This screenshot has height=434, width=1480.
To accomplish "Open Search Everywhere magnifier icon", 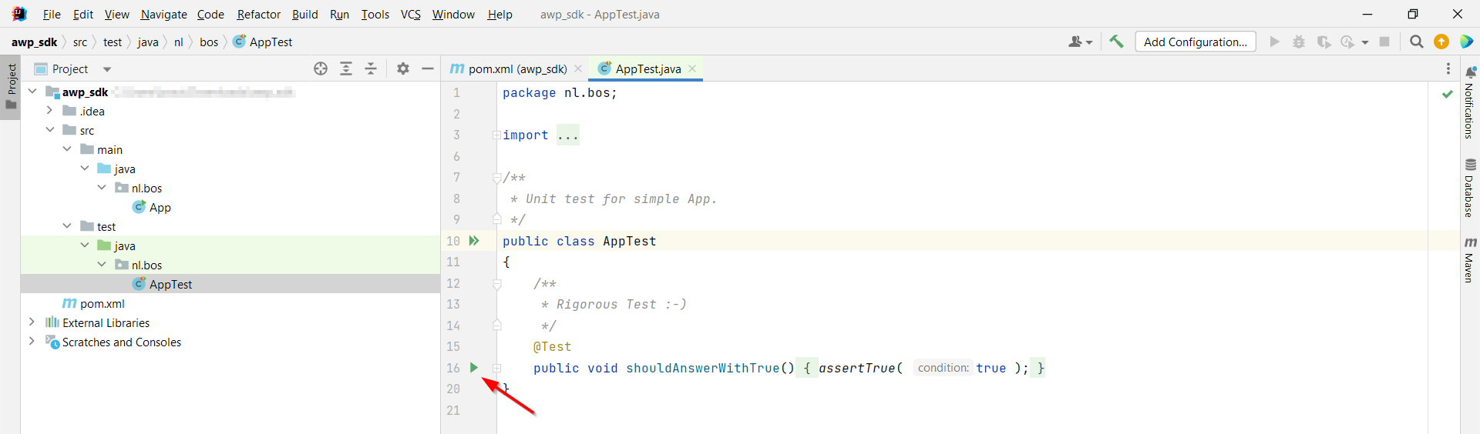I will (1416, 42).
